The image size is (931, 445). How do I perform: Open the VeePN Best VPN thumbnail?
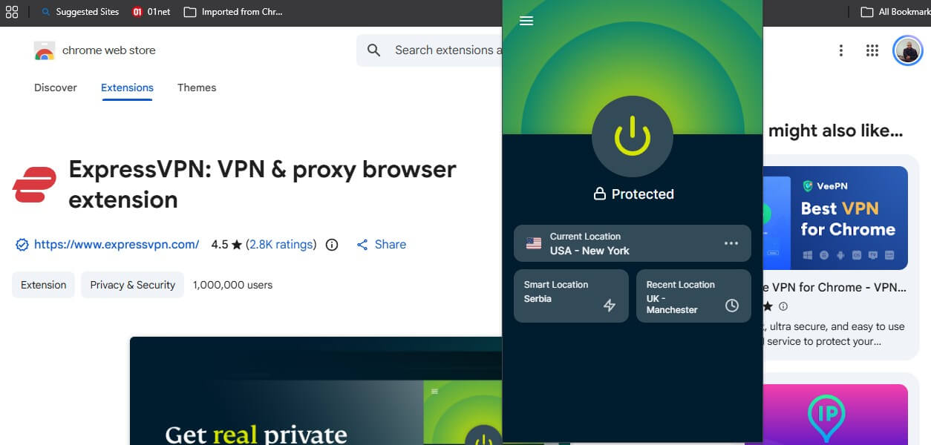(836, 218)
